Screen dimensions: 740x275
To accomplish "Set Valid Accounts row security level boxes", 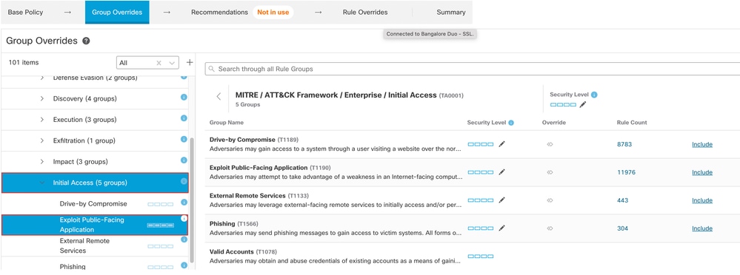I will pos(481,257).
